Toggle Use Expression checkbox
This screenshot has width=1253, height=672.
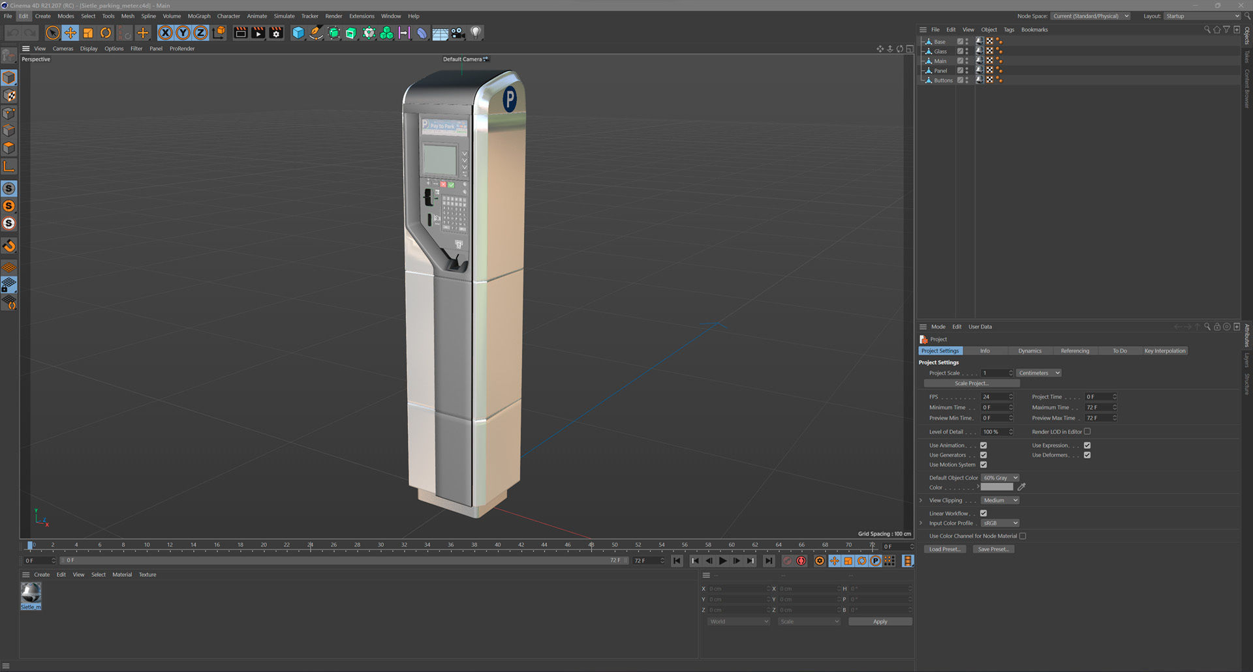(1087, 446)
